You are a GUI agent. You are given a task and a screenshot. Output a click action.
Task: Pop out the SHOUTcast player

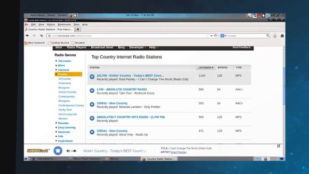[279, 146]
